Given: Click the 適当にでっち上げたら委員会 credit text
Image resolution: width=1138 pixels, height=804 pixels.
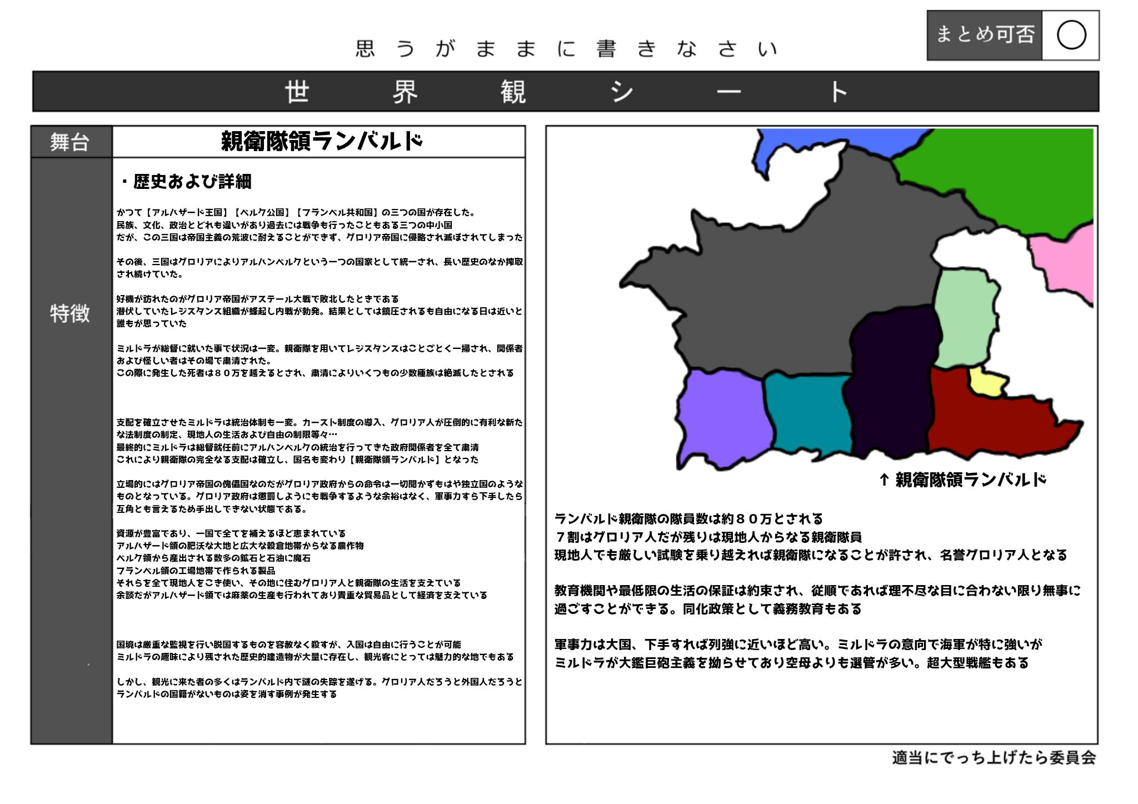Looking at the screenshot, I should pyautogui.click(x=994, y=758).
